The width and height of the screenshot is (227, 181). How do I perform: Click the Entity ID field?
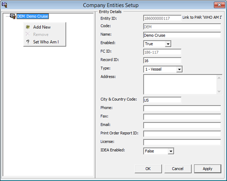click(162, 18)
